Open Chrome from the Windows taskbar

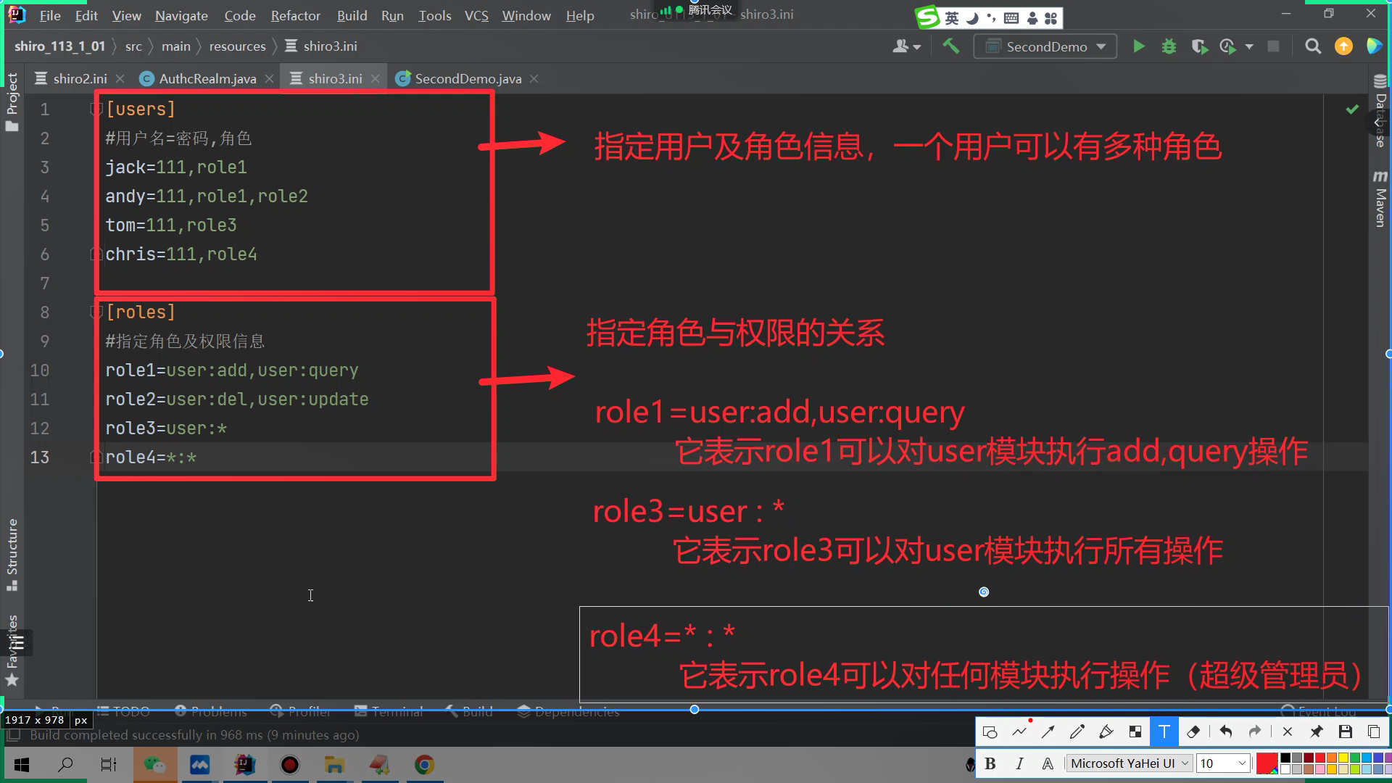(x=424, y=765)
